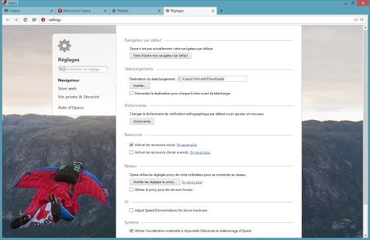
Task: Add page to Stash heart icon
Action: point(362,20)
